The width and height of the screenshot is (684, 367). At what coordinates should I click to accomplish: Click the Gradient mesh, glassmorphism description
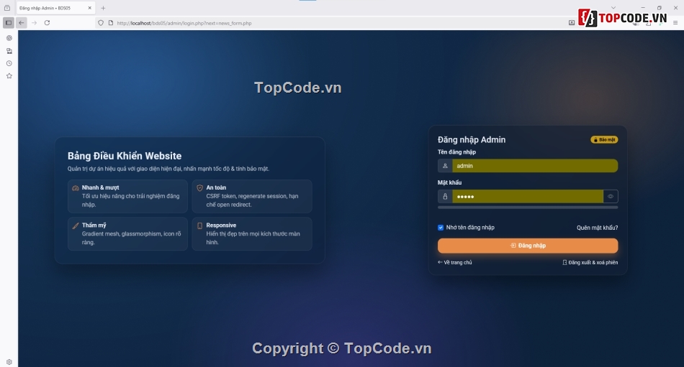(131, 238)
